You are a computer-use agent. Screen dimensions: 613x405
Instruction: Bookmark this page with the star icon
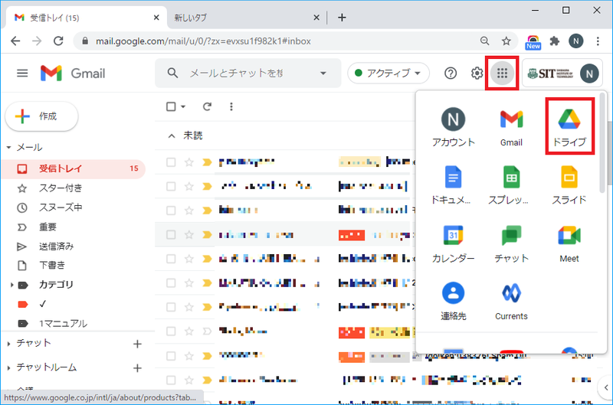(506, 41)
